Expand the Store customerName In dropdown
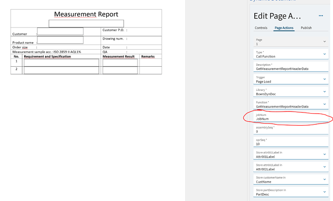This screenshot has width=333, height=201. click(291, 180)
